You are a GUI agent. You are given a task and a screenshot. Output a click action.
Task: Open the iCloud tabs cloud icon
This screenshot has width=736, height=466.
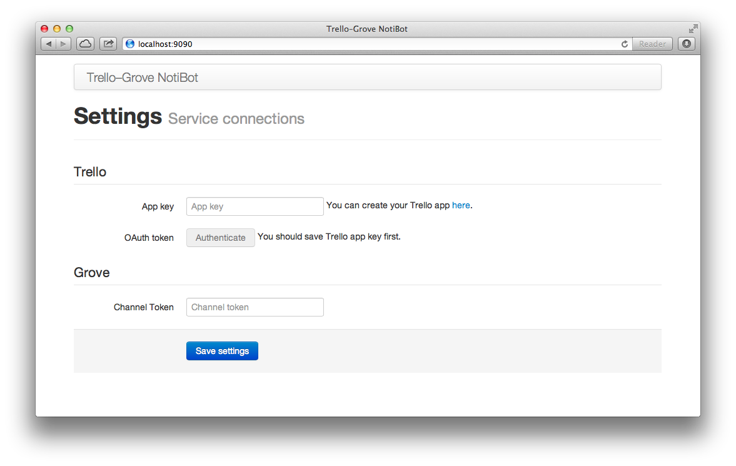click(x=86, y=44)
